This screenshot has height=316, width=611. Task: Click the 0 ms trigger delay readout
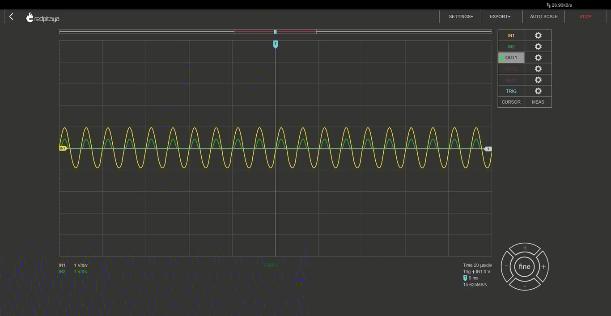(471, 278)
